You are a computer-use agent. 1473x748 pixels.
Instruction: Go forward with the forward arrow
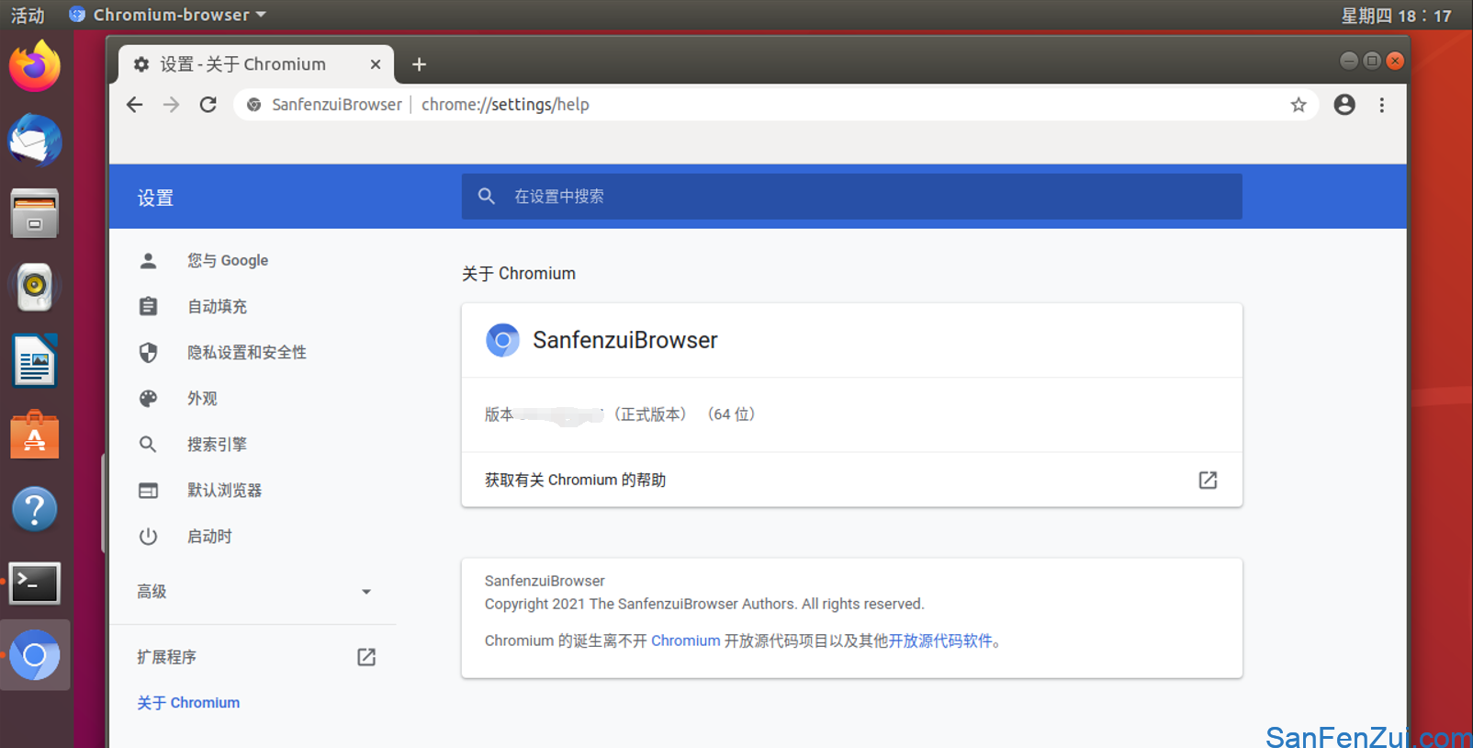(x=172, y=105)
